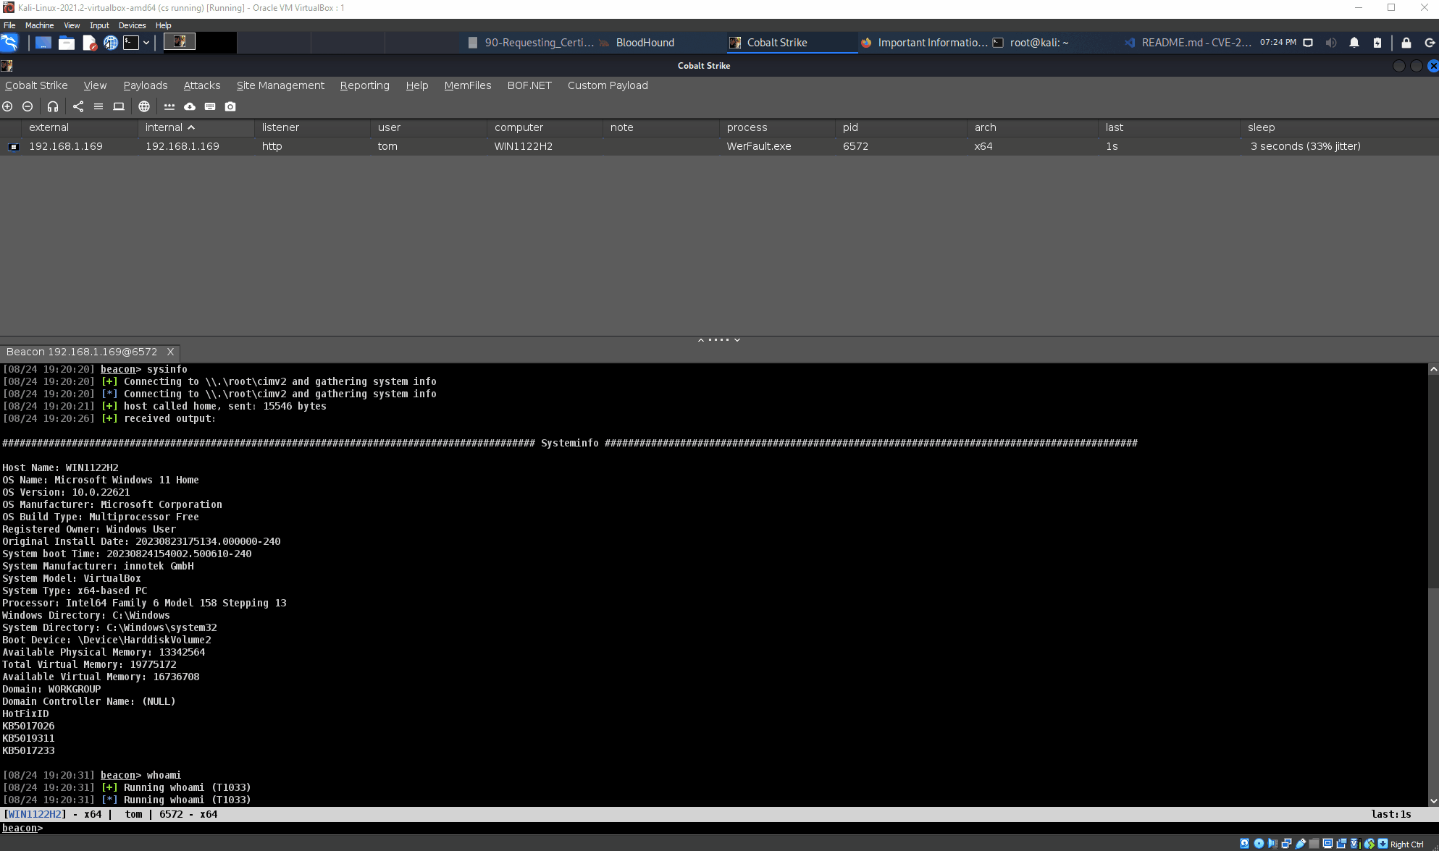Sort sessions by the internal column header

[164, 127]
